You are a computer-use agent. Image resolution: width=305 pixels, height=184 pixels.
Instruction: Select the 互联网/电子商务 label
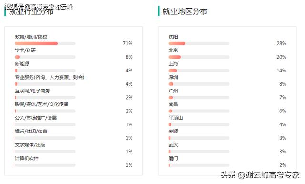click(32, 91)
